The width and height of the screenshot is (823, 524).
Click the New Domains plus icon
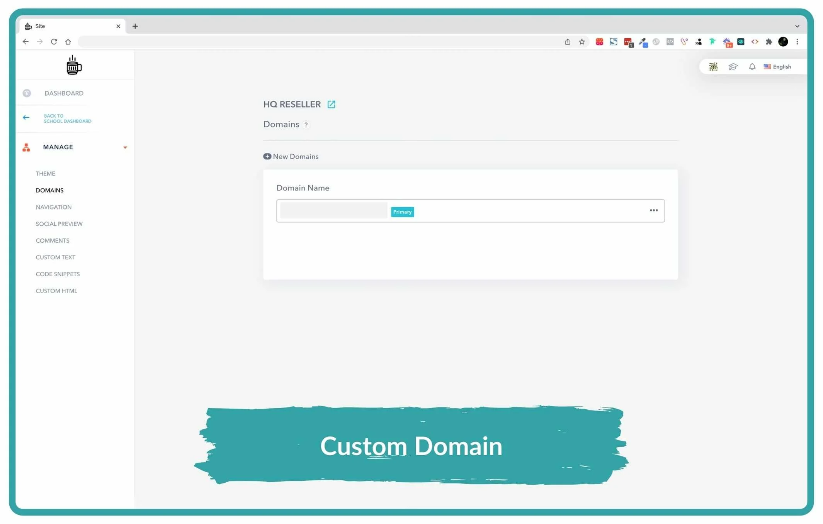point(267,157)
